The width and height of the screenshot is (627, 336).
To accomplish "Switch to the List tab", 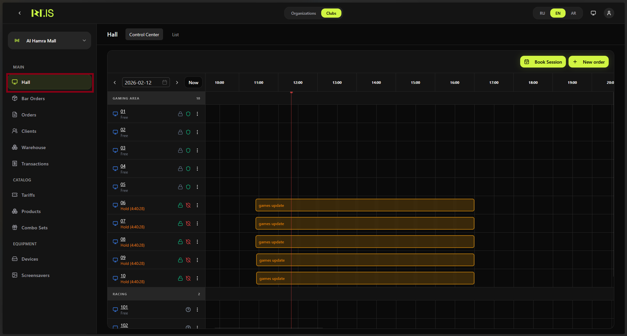I will point(175,35).
